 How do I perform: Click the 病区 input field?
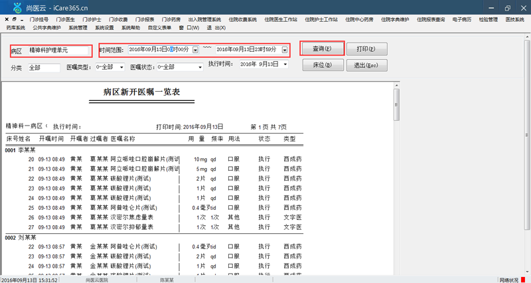(58, 50)
